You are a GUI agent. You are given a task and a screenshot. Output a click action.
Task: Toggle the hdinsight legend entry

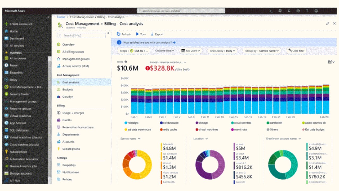pyautogui.click(x=132, y=123)
